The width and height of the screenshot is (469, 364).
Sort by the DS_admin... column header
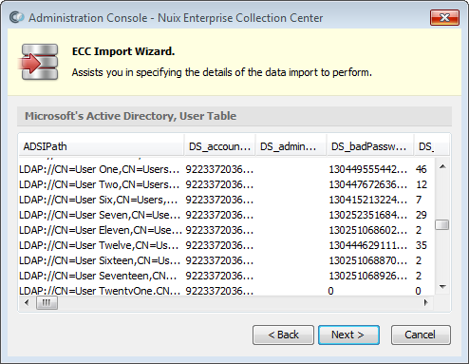[x=291, y=146]
